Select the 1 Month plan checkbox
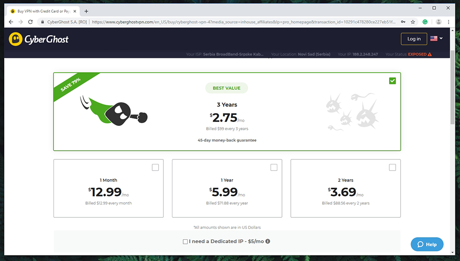Viewport: 460px width, 261px height. click(x=155, y=167)
